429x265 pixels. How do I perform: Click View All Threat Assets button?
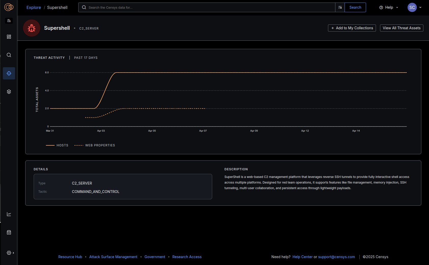click(401, 28)
